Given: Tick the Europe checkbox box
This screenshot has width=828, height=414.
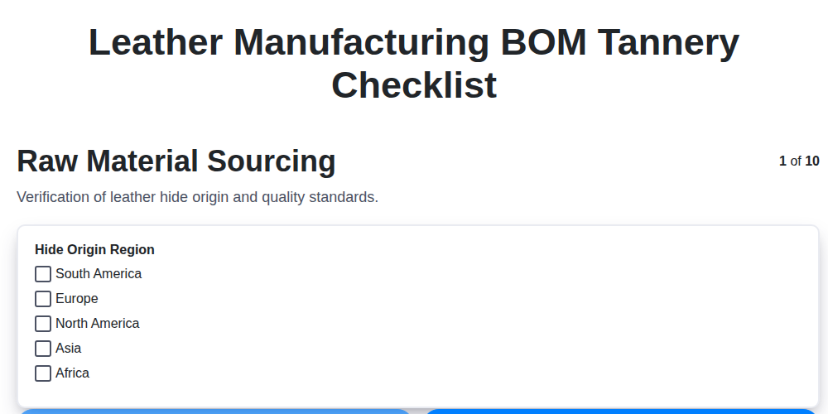Looking at the screenshot, I should [43, 299].
